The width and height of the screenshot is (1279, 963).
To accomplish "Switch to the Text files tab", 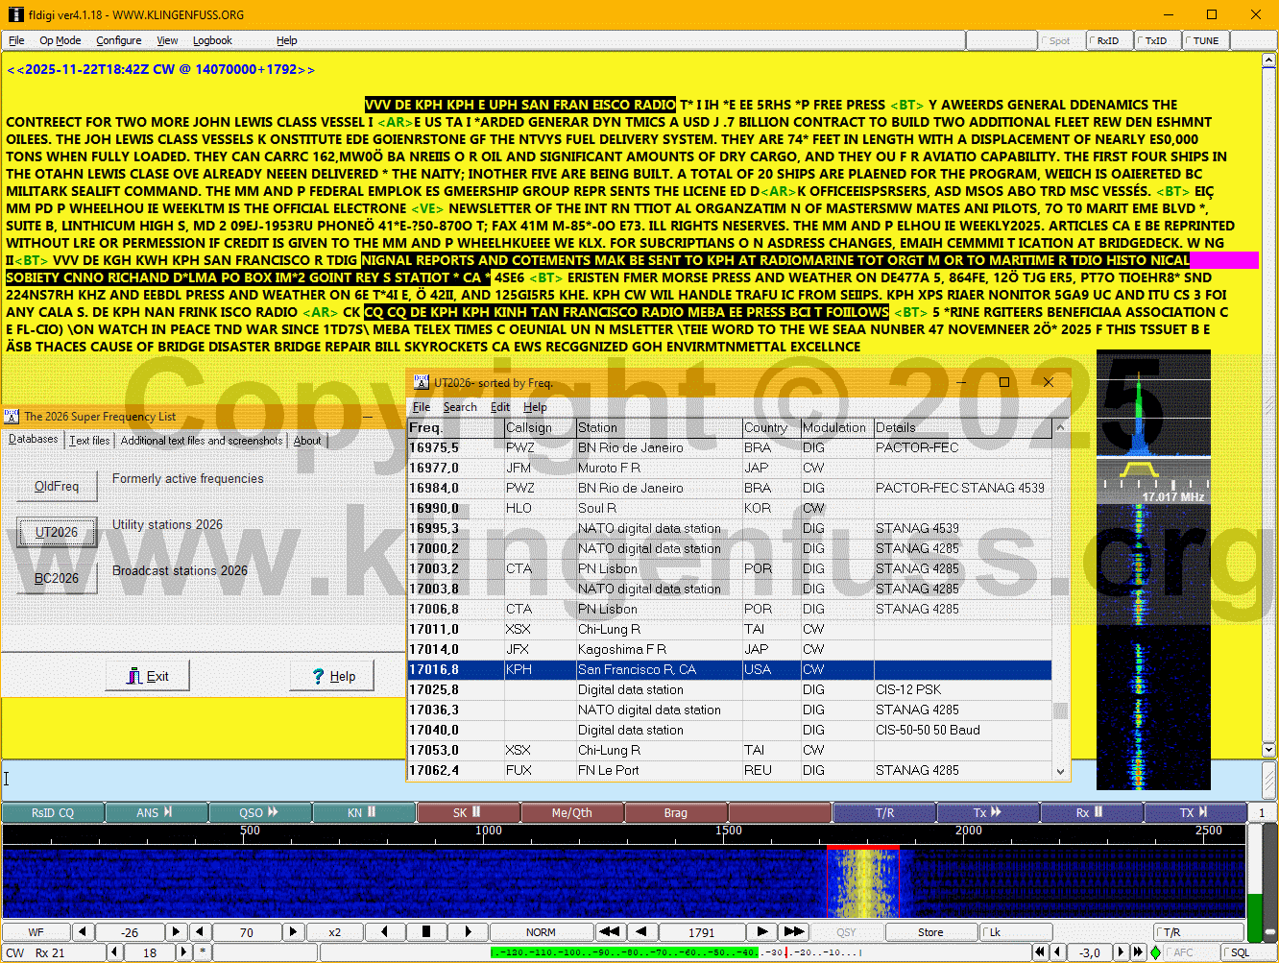I will [x=90, y=440].
